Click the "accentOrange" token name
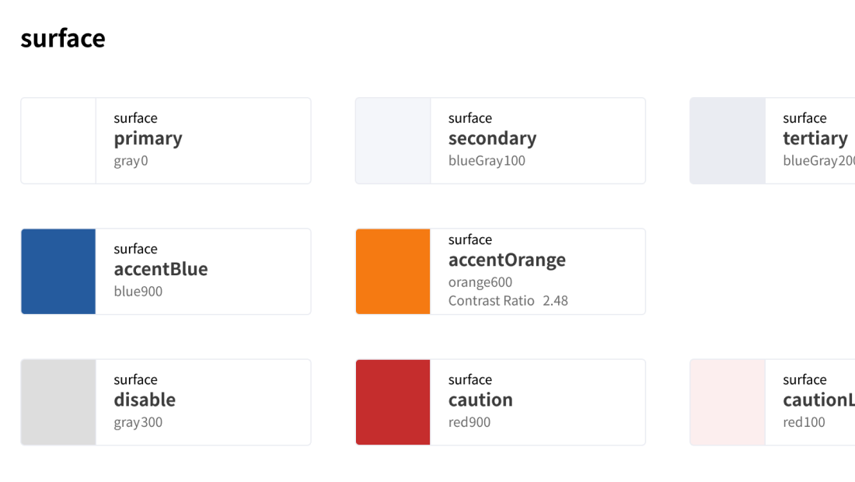 507,260
